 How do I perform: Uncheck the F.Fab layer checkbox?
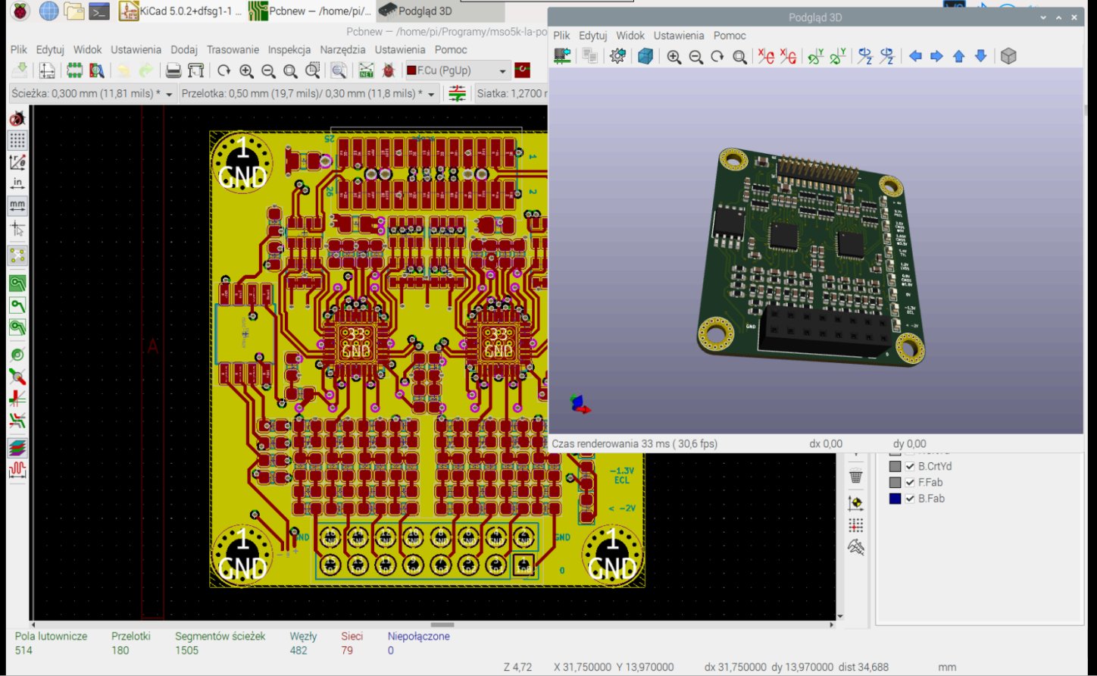[910, 482]
